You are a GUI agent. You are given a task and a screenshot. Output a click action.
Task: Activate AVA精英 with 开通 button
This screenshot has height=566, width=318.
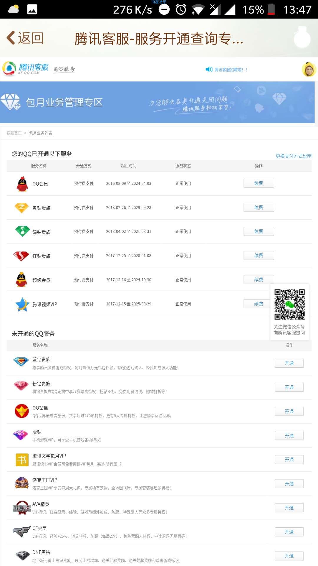[x=289, y=508]
